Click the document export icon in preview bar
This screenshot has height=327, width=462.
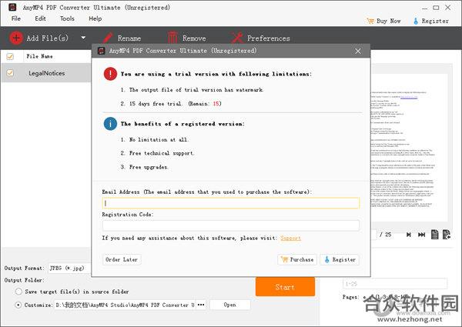pyautogui.click(x=447, y=235)
